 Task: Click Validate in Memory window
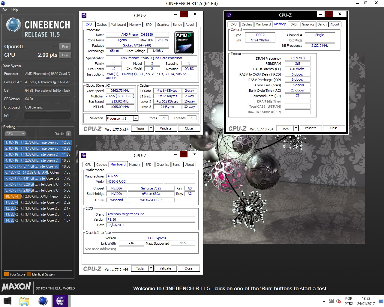pyautogui.click(x=310, y=128)
